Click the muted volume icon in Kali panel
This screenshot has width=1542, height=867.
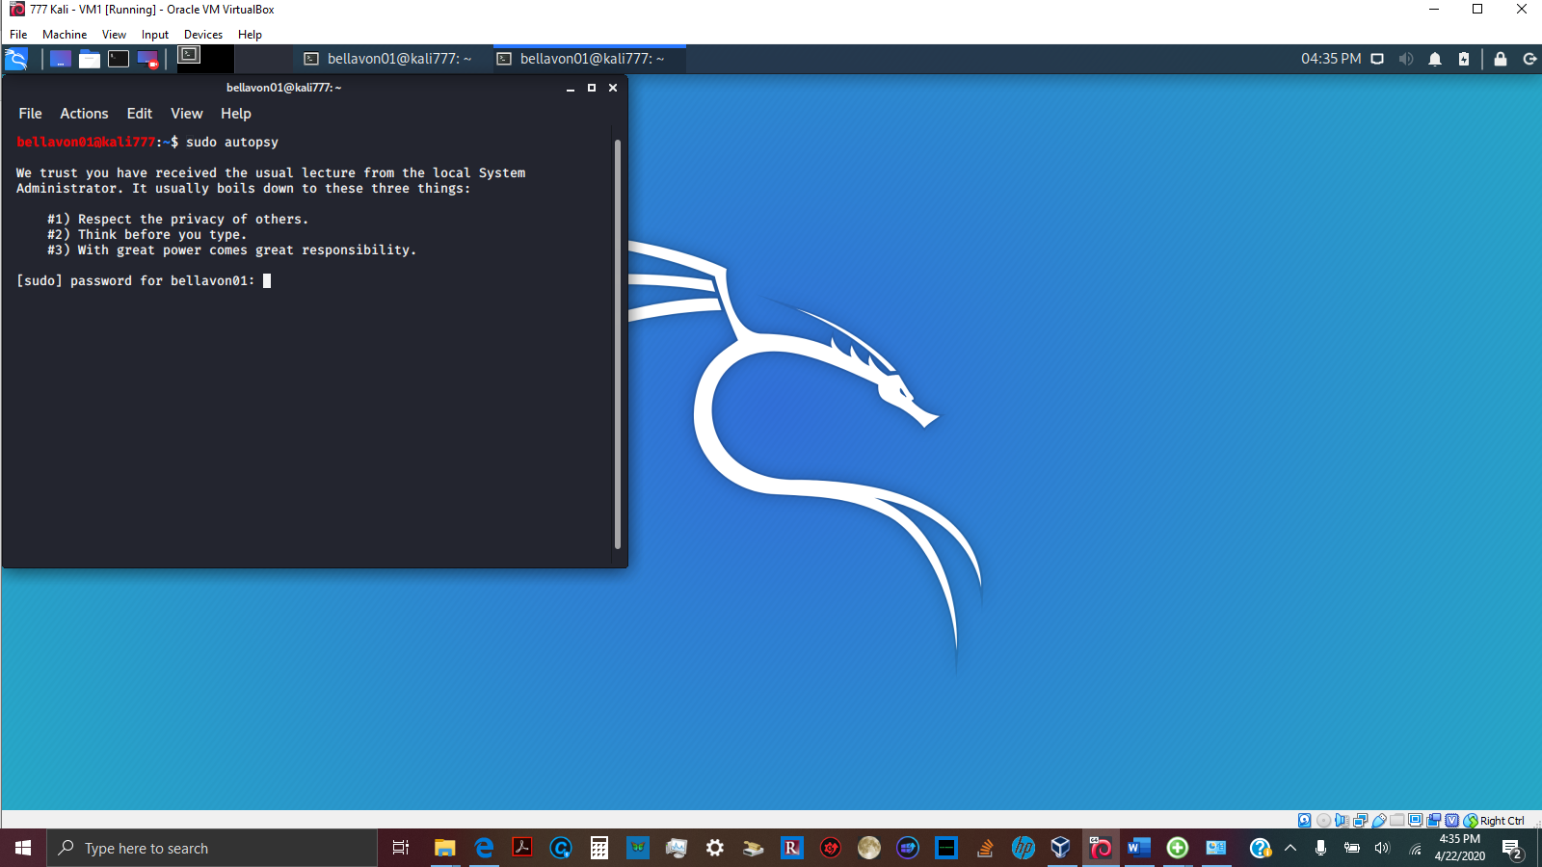point(1406,59)
